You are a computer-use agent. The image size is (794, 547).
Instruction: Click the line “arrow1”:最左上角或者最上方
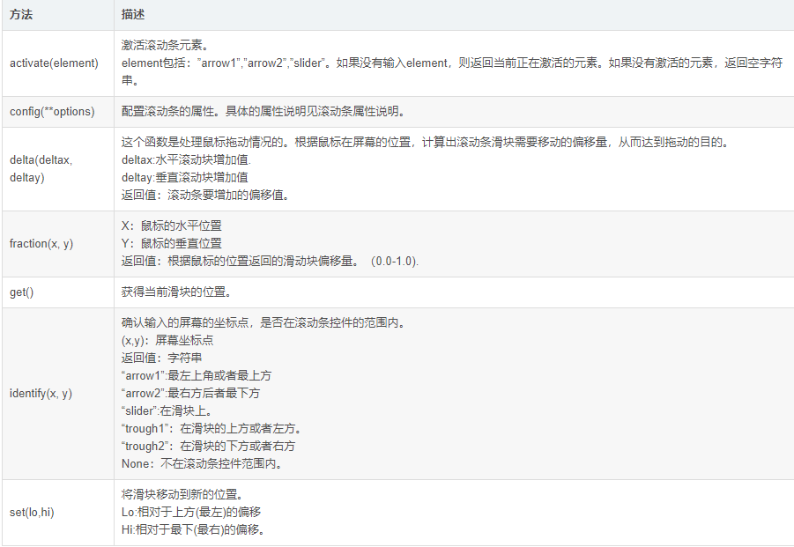197,376
